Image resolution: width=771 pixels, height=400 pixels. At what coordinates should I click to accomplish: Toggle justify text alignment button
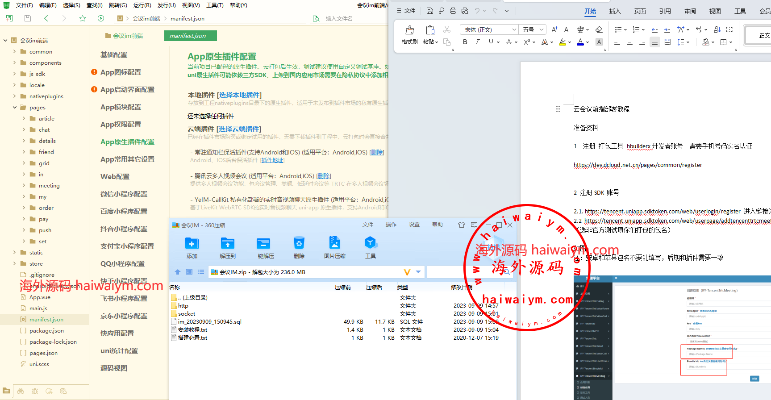point(654,42)
